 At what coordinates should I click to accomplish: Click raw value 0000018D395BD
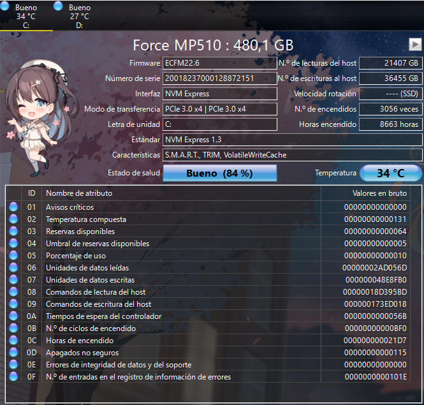point(375,292)
